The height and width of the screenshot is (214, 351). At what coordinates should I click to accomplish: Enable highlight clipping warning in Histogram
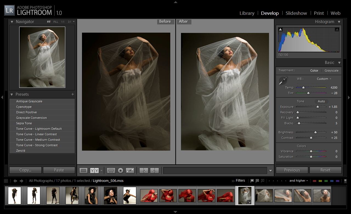[337, 29]
